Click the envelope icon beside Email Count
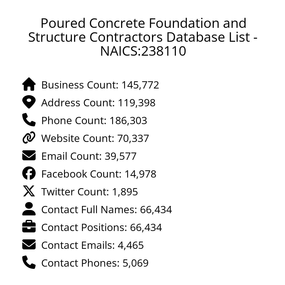Screen dimensions: 285x285 coord(29,156)
